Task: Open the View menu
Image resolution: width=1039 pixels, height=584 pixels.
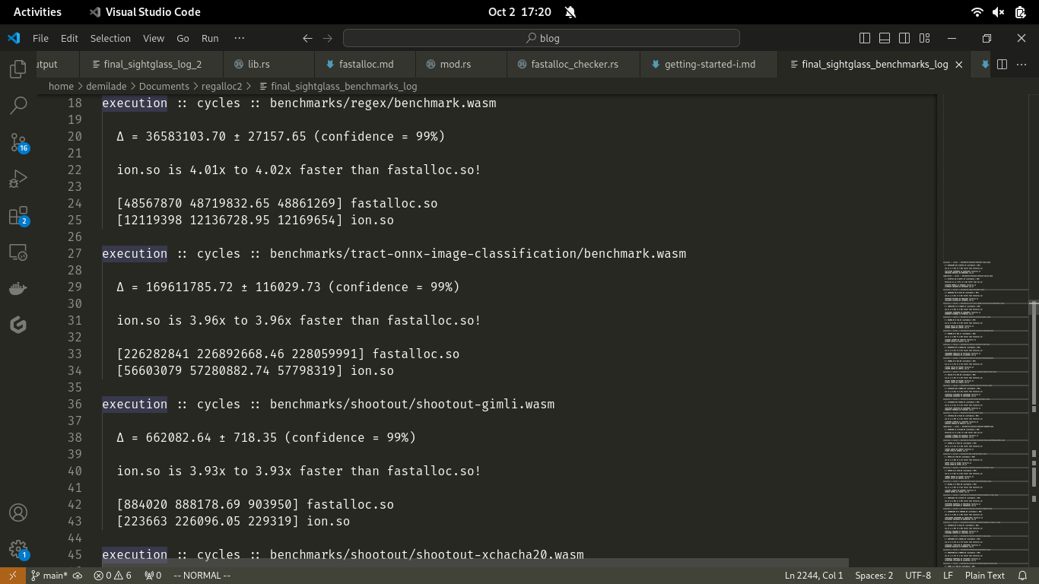Action: point(154,38)
